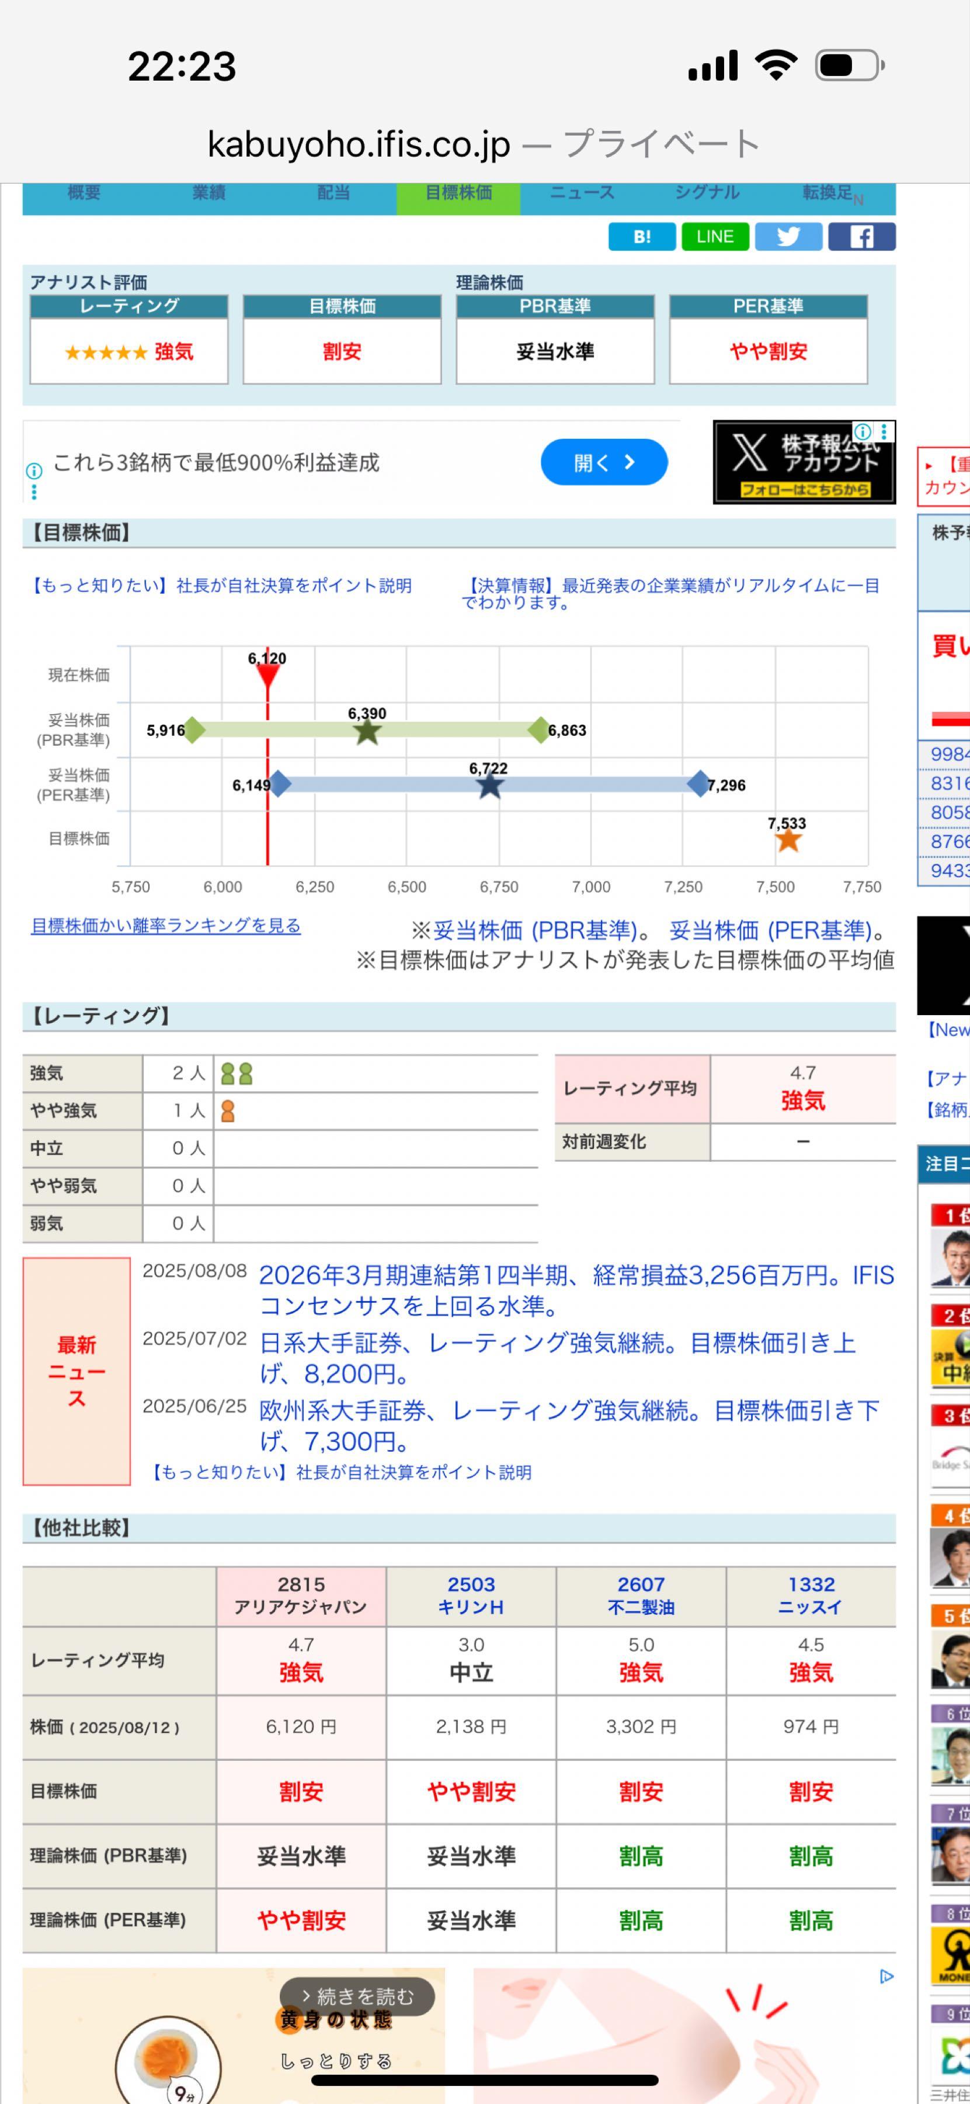The height and width of the screenshot is (2104, 970).
Task: Switch to the ニュース tab
Action: point(582,193)
